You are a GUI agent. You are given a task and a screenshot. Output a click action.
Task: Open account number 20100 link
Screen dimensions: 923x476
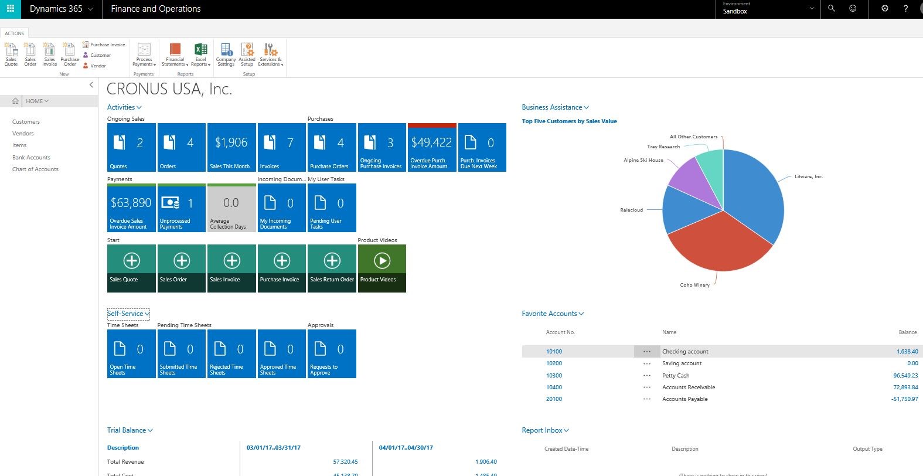click(x=554, y=399)
